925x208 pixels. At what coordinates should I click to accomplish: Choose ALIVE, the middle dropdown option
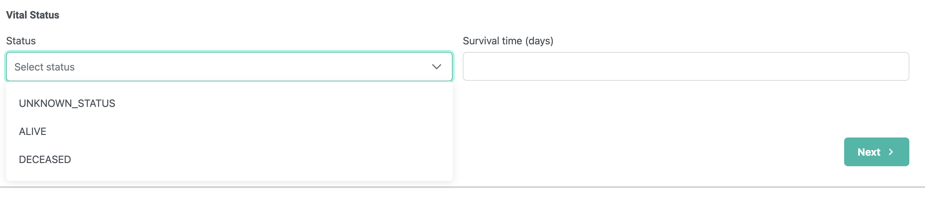[x=33, y=131]
